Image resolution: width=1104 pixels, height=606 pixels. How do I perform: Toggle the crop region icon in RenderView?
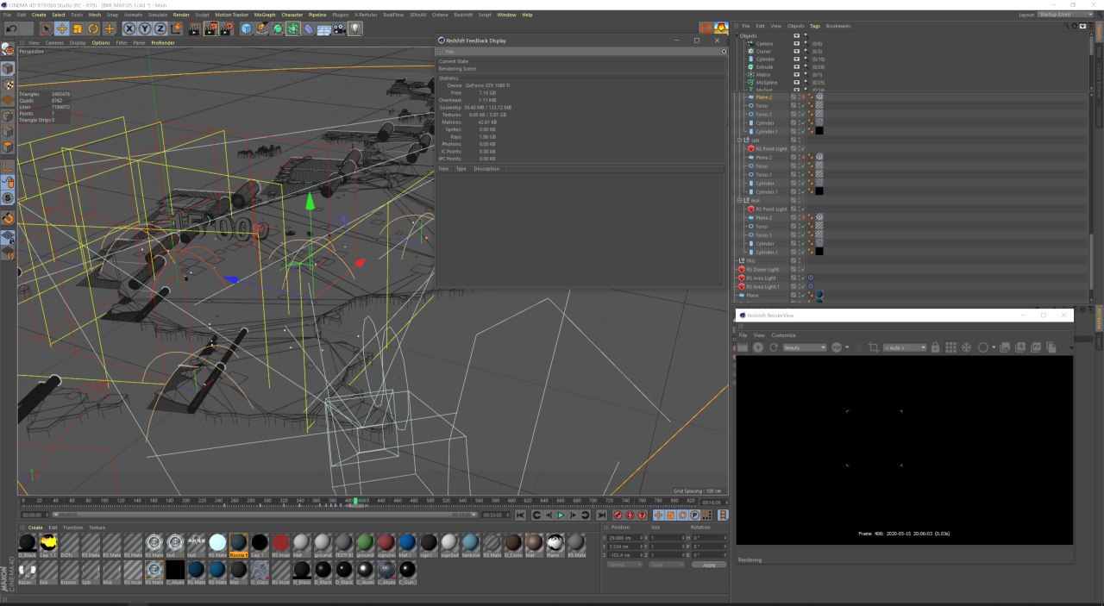point(873,347)
